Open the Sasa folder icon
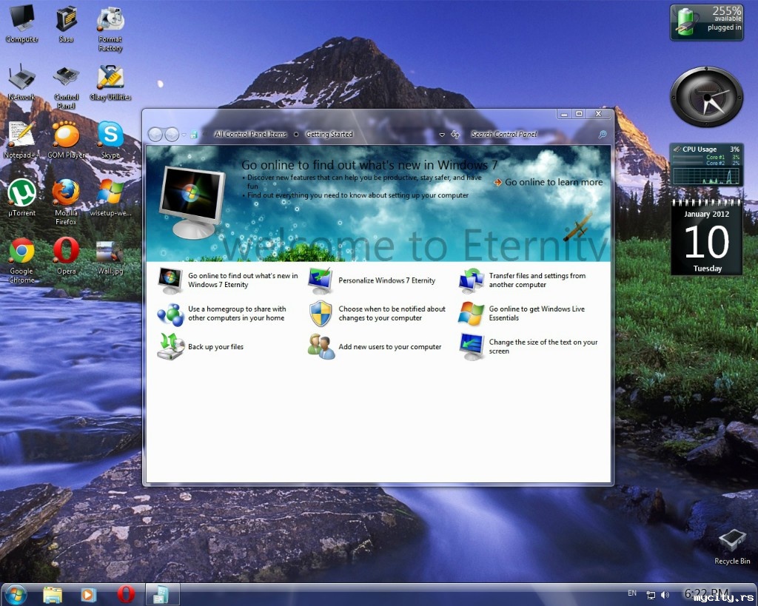758x606 pixels. click(x=66, y=23)
